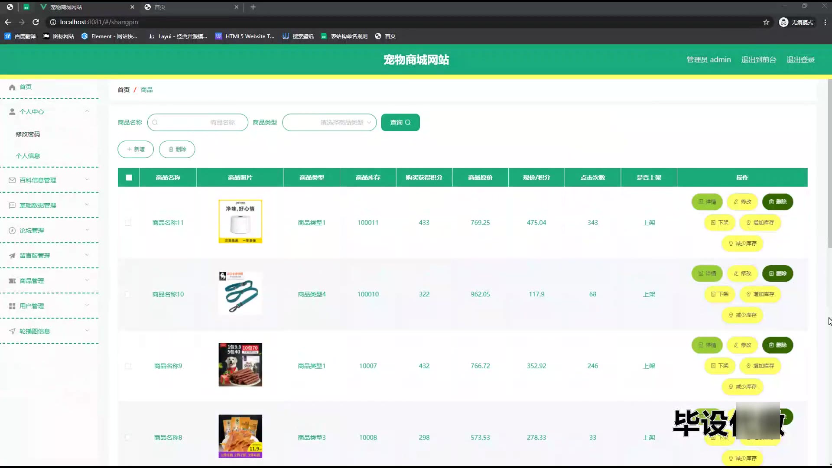Open the 商品类型 selection dropdown
The height and width of the screenshot is (468, 832).
pyautogui.click(x=329, y=123)
